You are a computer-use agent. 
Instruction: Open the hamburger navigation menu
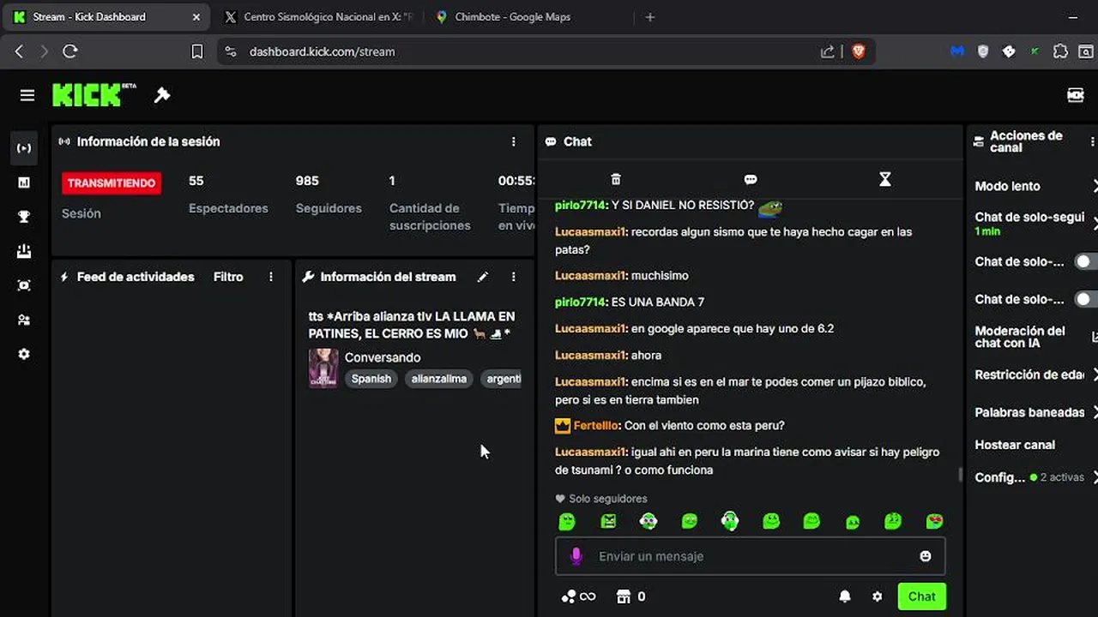pyautogui.click(x=27, y=95)
